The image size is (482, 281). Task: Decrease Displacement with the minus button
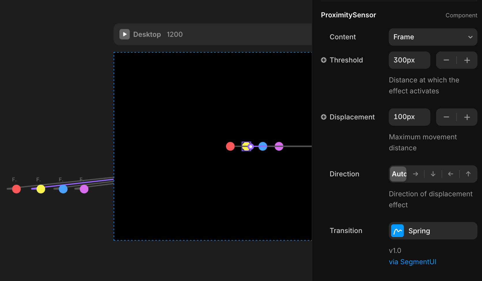click(446, 117)
